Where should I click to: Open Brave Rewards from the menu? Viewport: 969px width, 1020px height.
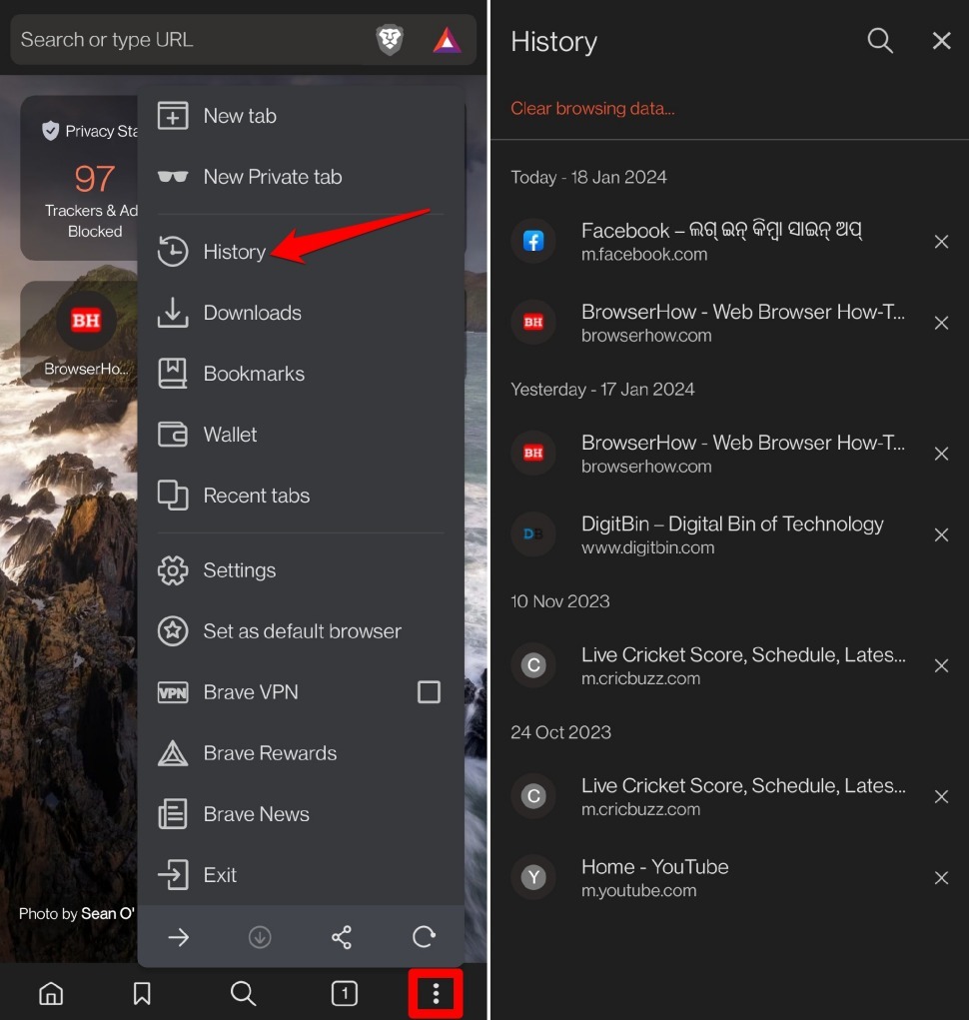pyautogui.click(x=301, y=753)
